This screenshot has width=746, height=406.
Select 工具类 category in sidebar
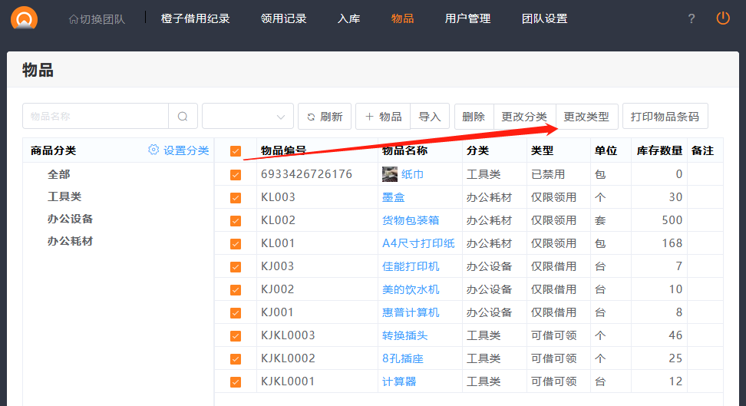pos(64,196)
